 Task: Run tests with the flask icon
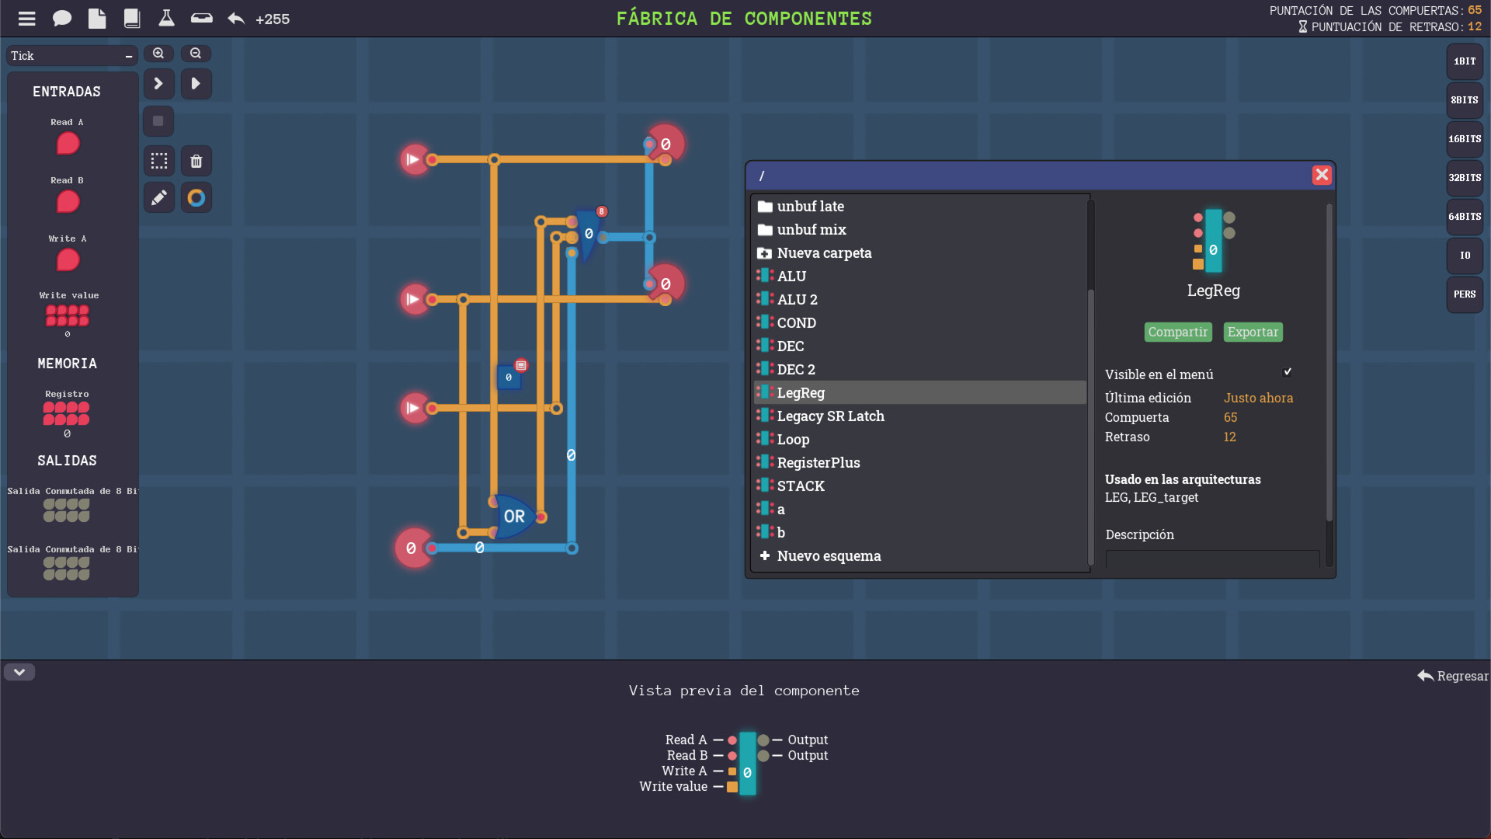coord(166,18)
